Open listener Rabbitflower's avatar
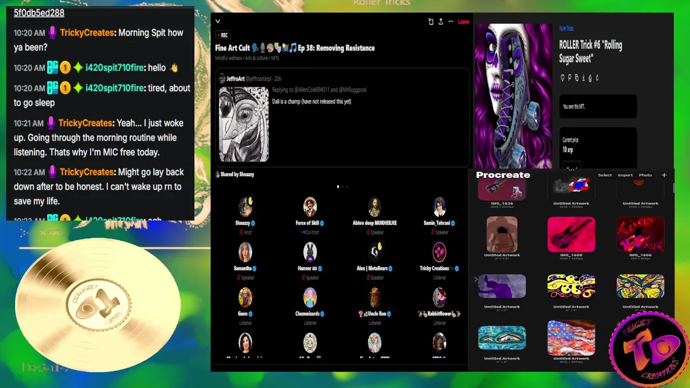The height and width of the screenshot is (388, 690). click(439, 297)
